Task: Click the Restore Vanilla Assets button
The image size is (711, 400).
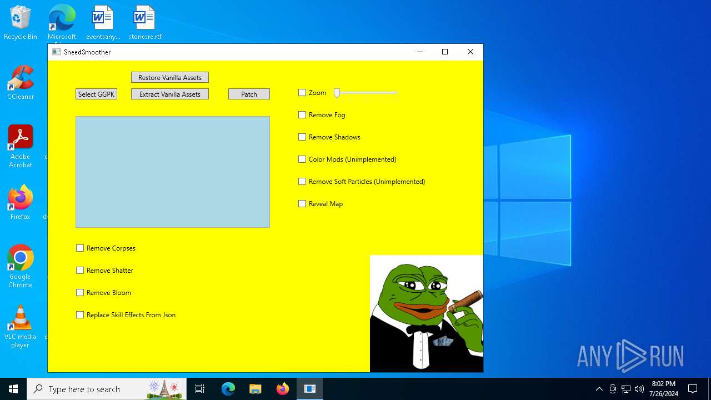Action: [170, 77]
